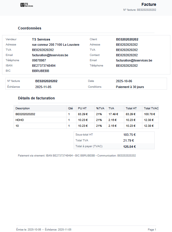Select the 'Client' label
This screenshot has height=232, width=172.
[93, 39]
